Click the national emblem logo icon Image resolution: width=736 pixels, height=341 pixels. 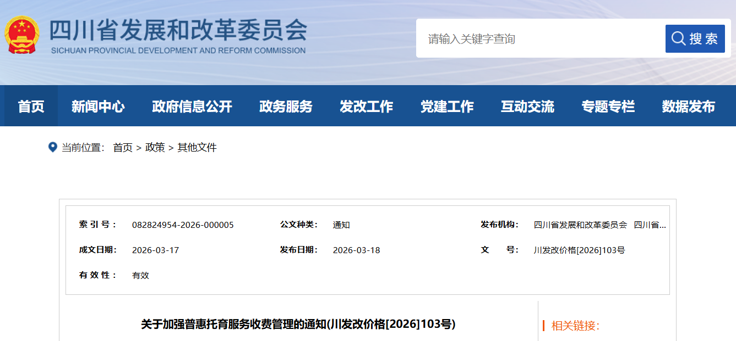click(21, 35)
